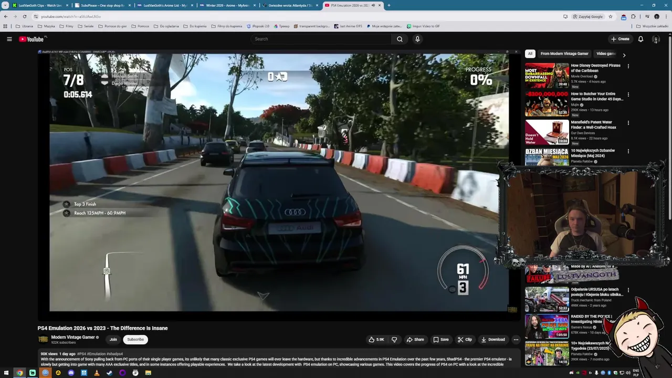Open the browser extensions puzzle icon
The height and width of the screenshot is (378, 672).
tap(633, 16)
